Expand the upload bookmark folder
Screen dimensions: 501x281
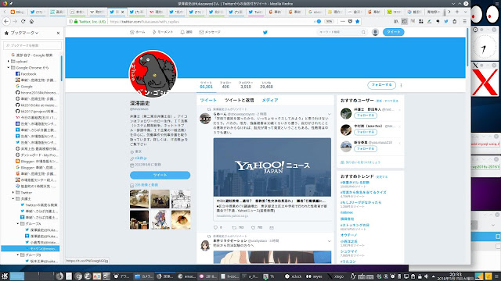[x=9, y=61]
